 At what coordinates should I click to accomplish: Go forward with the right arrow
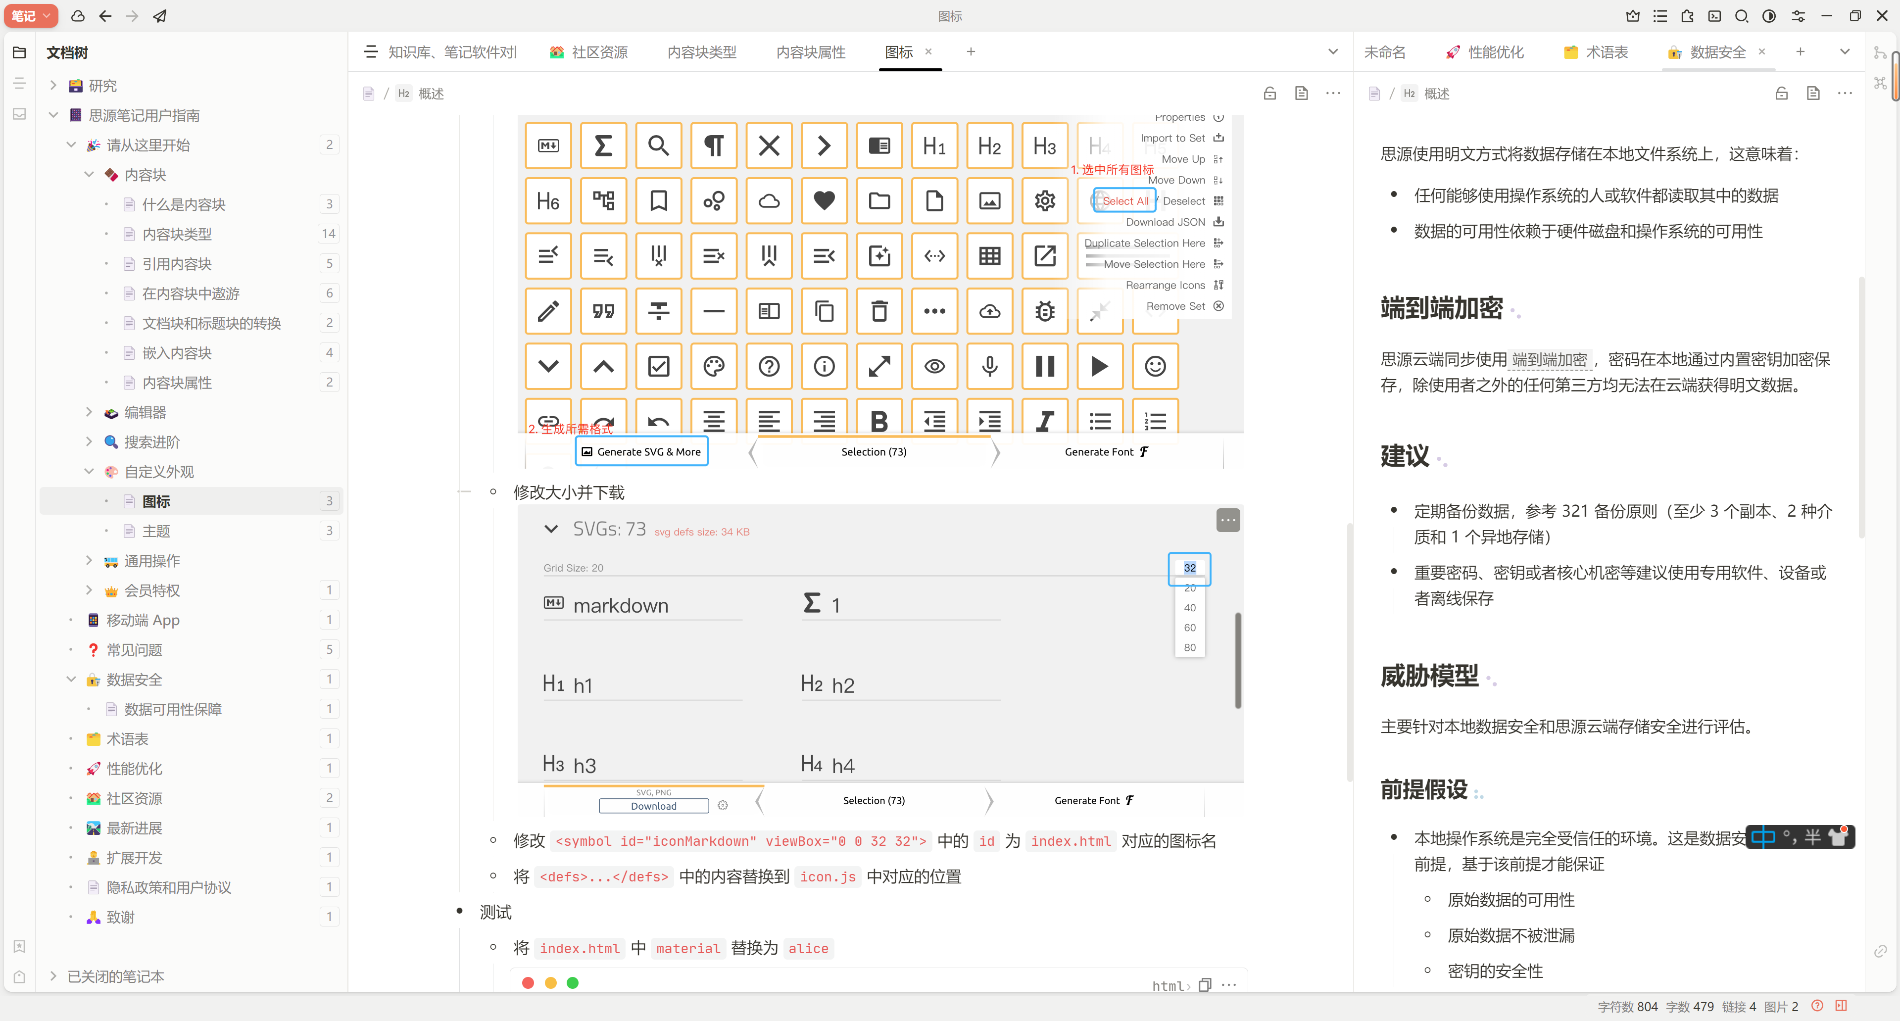click(132, 15)
